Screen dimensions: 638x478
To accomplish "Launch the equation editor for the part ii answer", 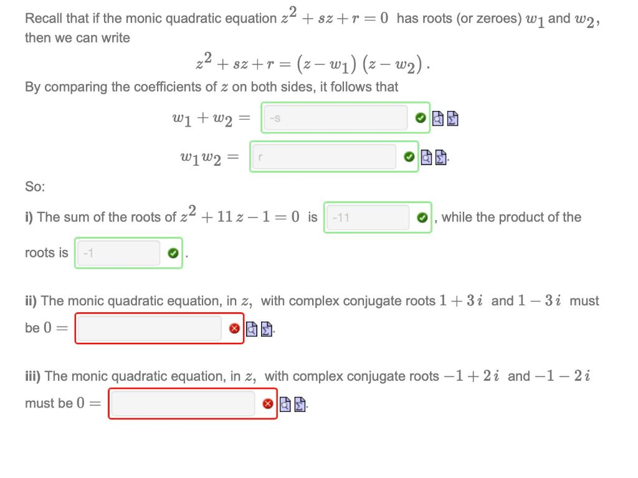I will point(268,328).
